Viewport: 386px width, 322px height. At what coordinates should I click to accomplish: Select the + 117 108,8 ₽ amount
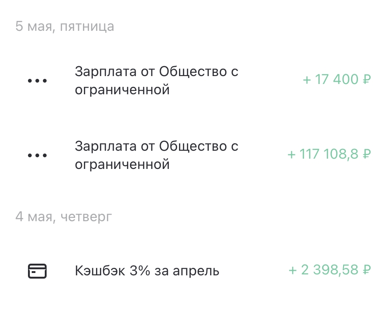[x=329, y=154]
